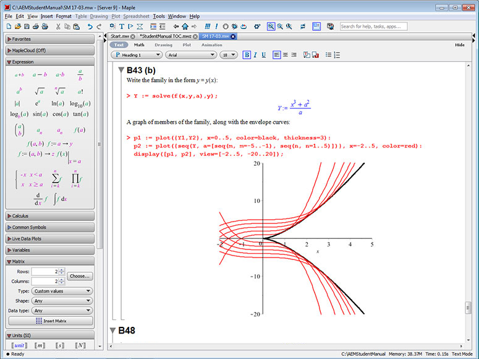Click the zoom in magnifier icon
Screen dimensions: 479x359
point(281,27)
